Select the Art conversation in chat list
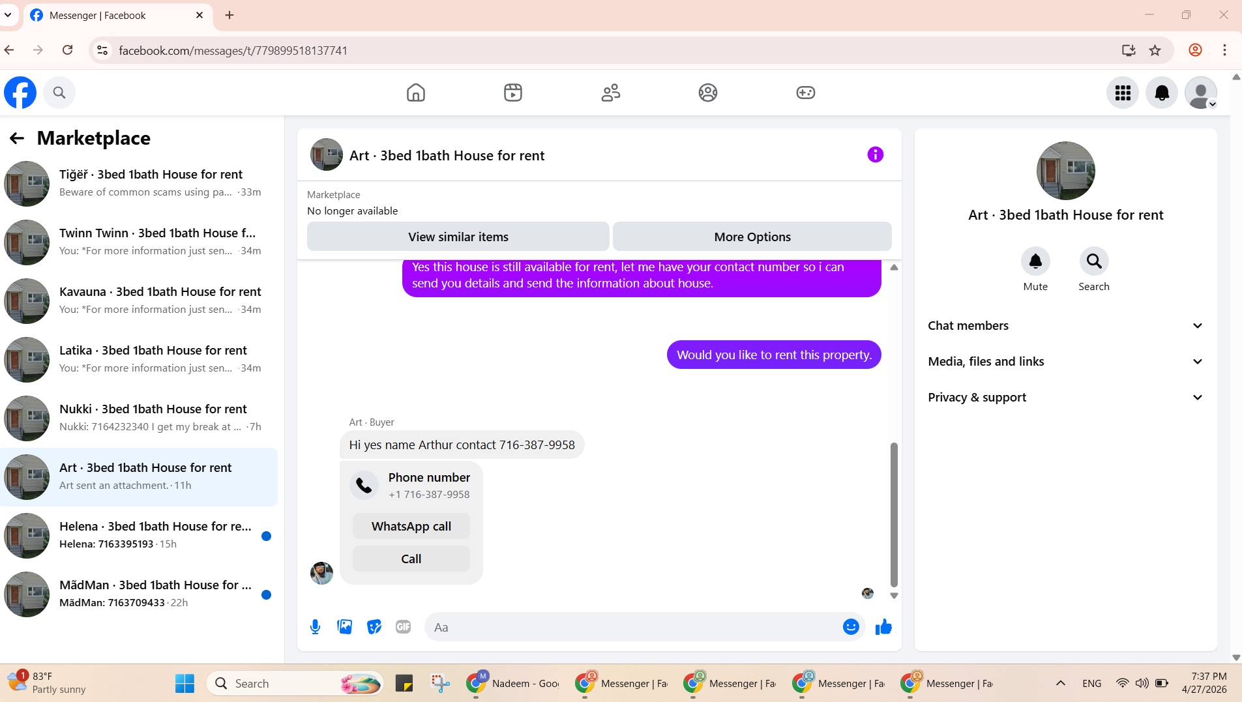 pyautogui.click(x=139, y=477)
